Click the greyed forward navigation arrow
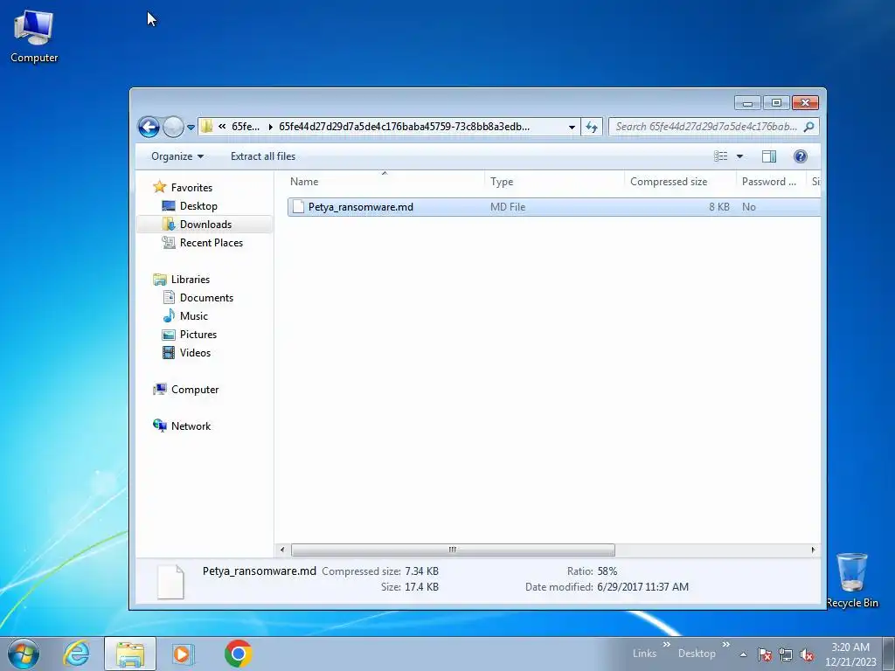Screen dimensions: 895x671 click(x=173, y=127)
